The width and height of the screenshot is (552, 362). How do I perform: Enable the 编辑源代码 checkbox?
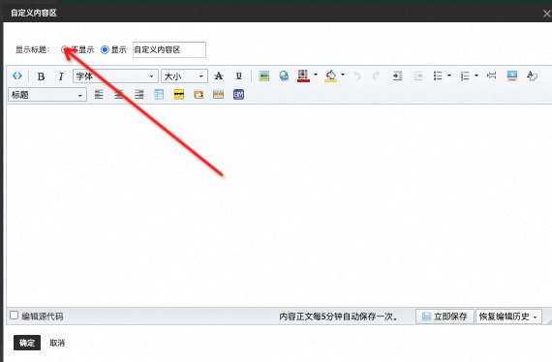pyautogui.click(x=14, y=316)
